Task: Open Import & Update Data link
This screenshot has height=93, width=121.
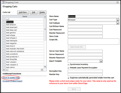Action: click(11, 78)
